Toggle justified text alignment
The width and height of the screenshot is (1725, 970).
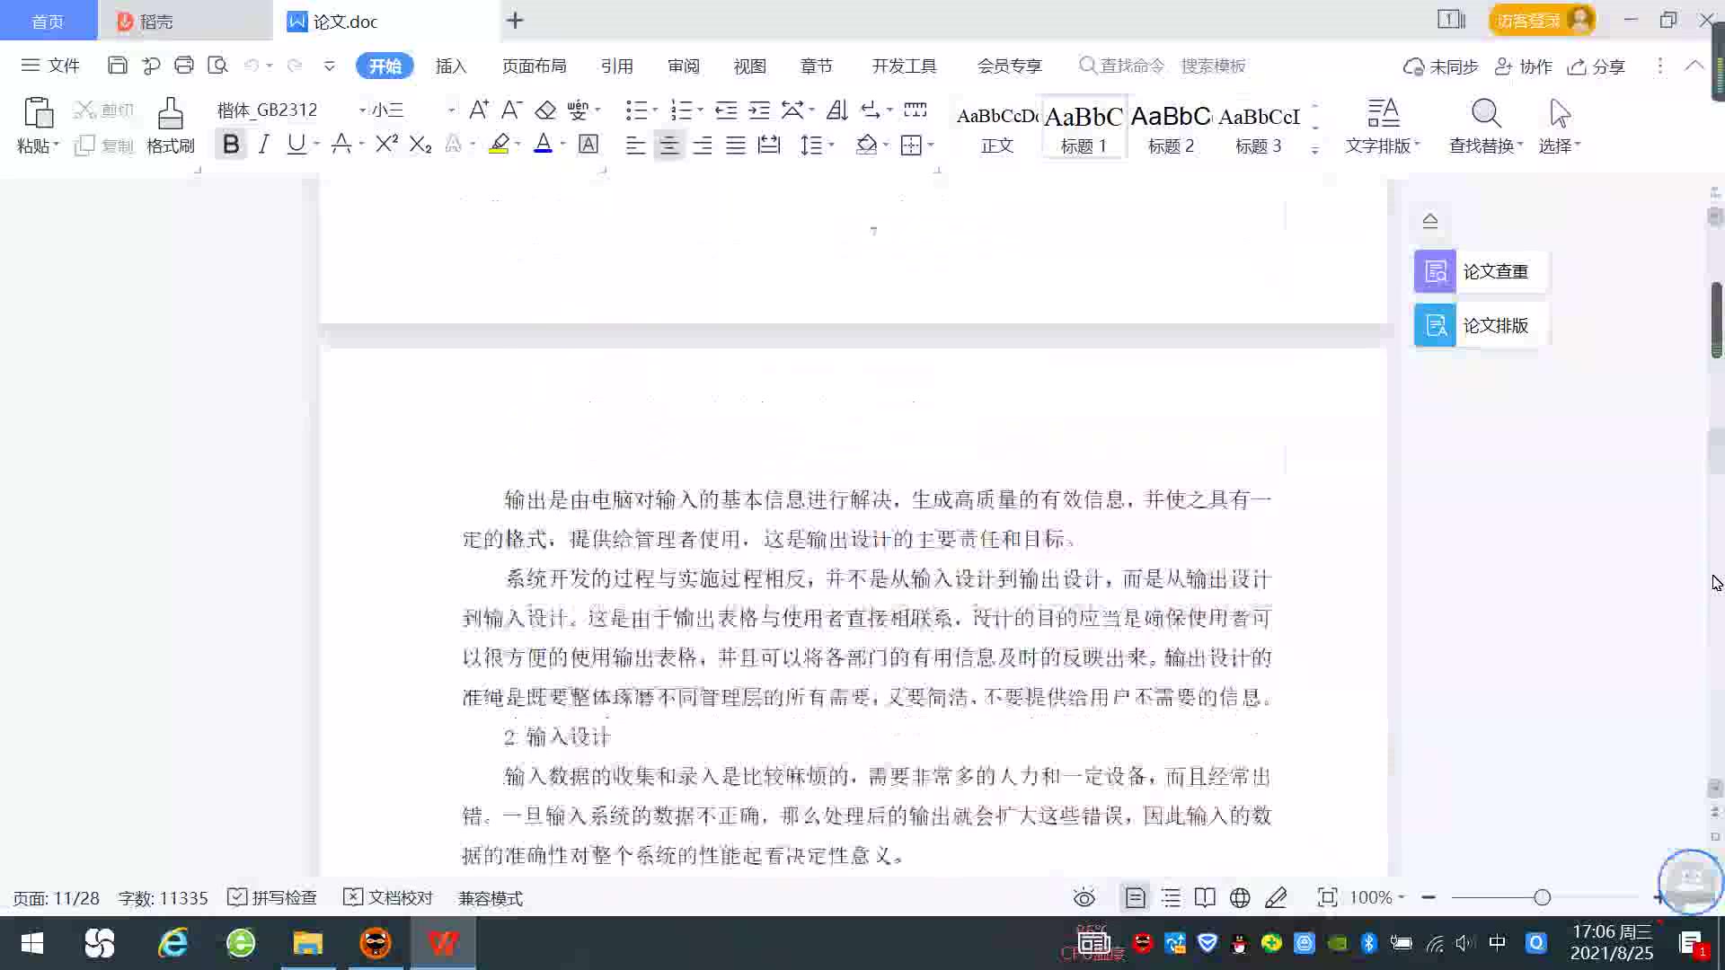(736, 145)
